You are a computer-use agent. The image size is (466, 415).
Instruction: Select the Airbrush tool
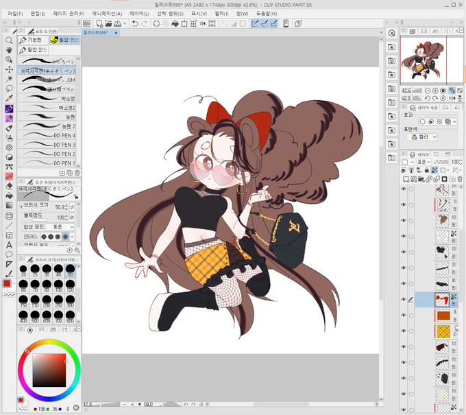(x=9, y=138)
